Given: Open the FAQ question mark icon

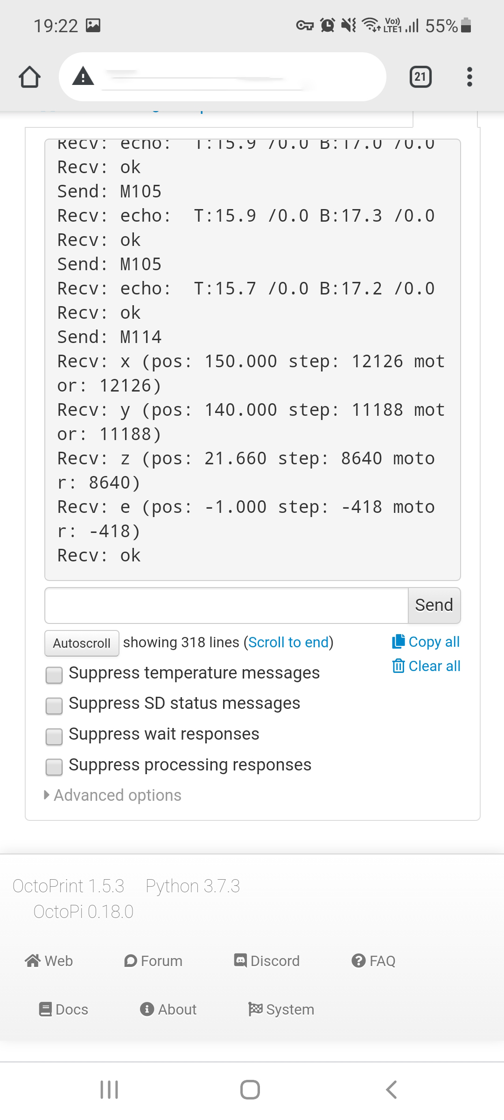Looking at the screenshot, I should (x=357, y=960).
